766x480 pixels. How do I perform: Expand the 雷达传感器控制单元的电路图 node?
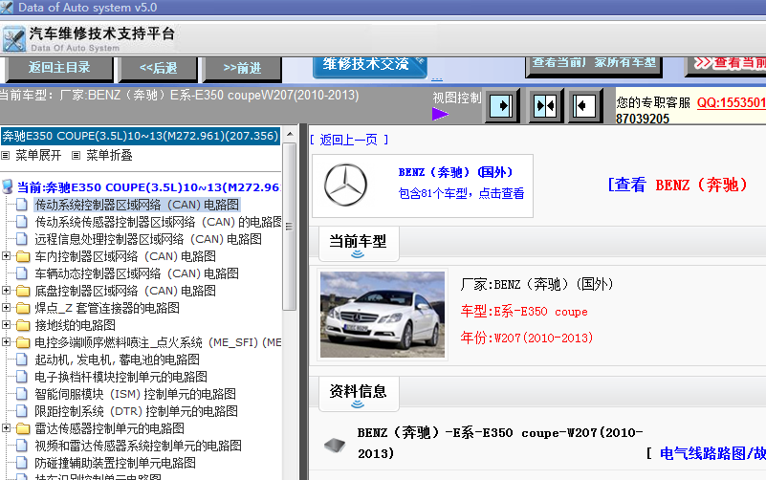[x=6, y=428]
